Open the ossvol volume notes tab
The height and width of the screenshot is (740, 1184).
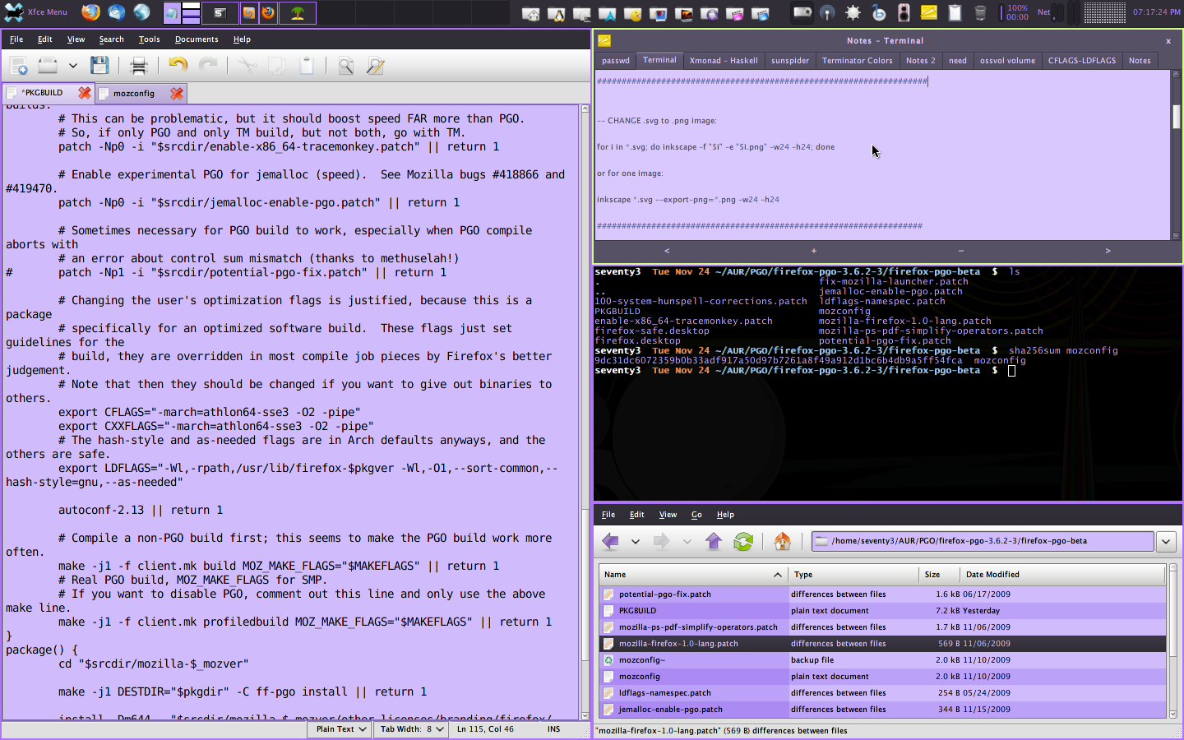coord(1007,61)
